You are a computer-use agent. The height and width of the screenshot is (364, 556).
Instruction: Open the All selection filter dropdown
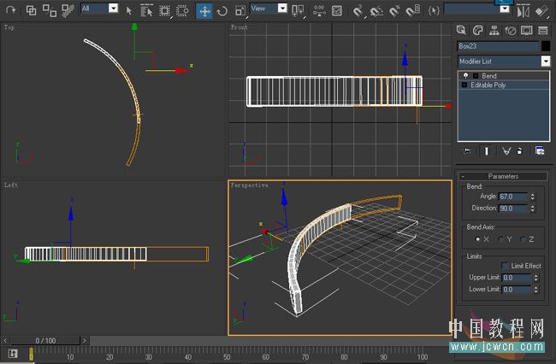113,8
